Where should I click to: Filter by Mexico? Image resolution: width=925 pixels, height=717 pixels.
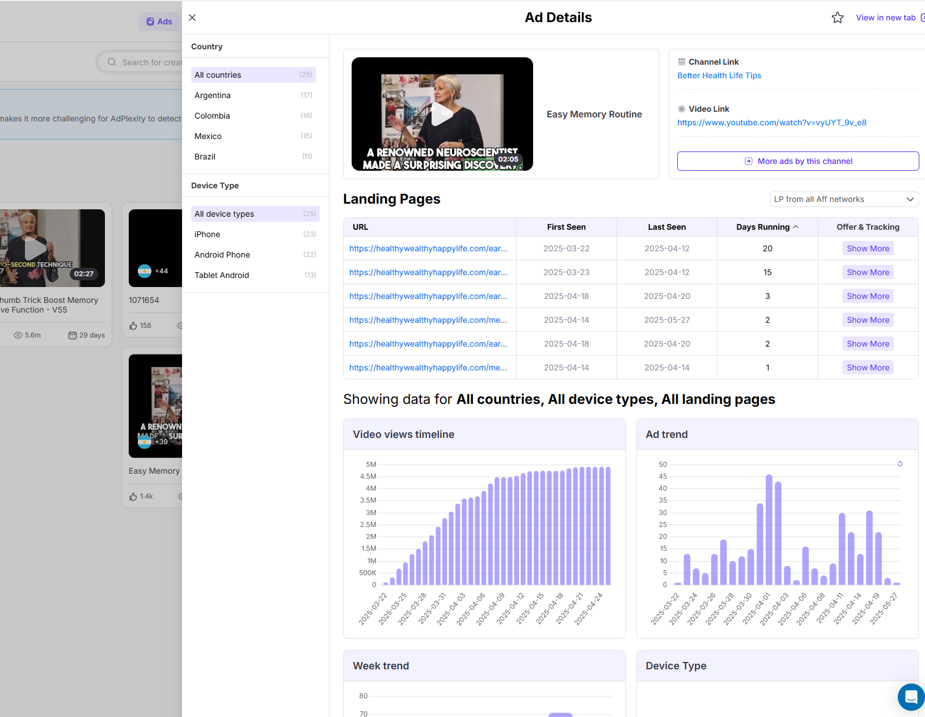254,136
